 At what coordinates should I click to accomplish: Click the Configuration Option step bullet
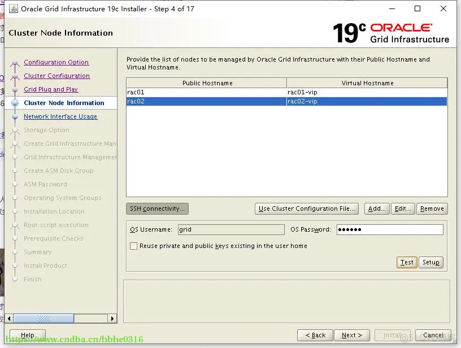pos(15,63)
